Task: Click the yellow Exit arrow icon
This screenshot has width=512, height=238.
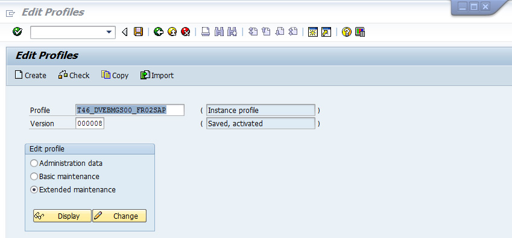Action: coord(172,32)
